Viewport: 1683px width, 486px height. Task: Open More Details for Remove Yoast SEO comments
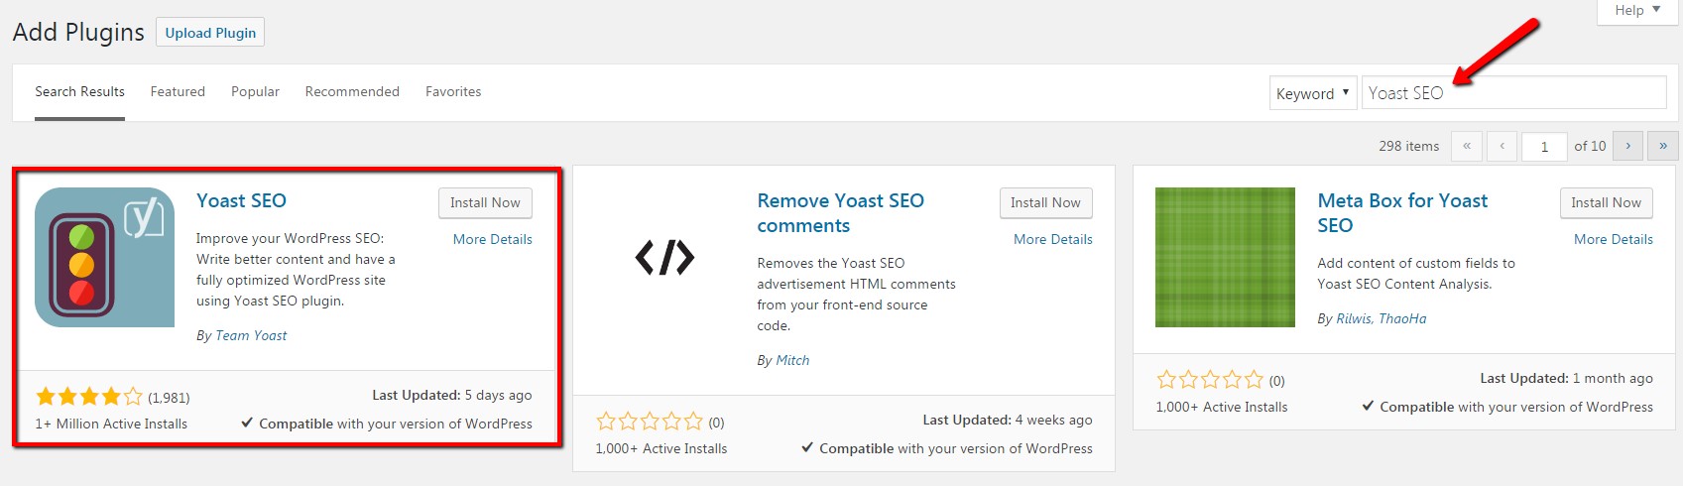[x=1053, y=239]
